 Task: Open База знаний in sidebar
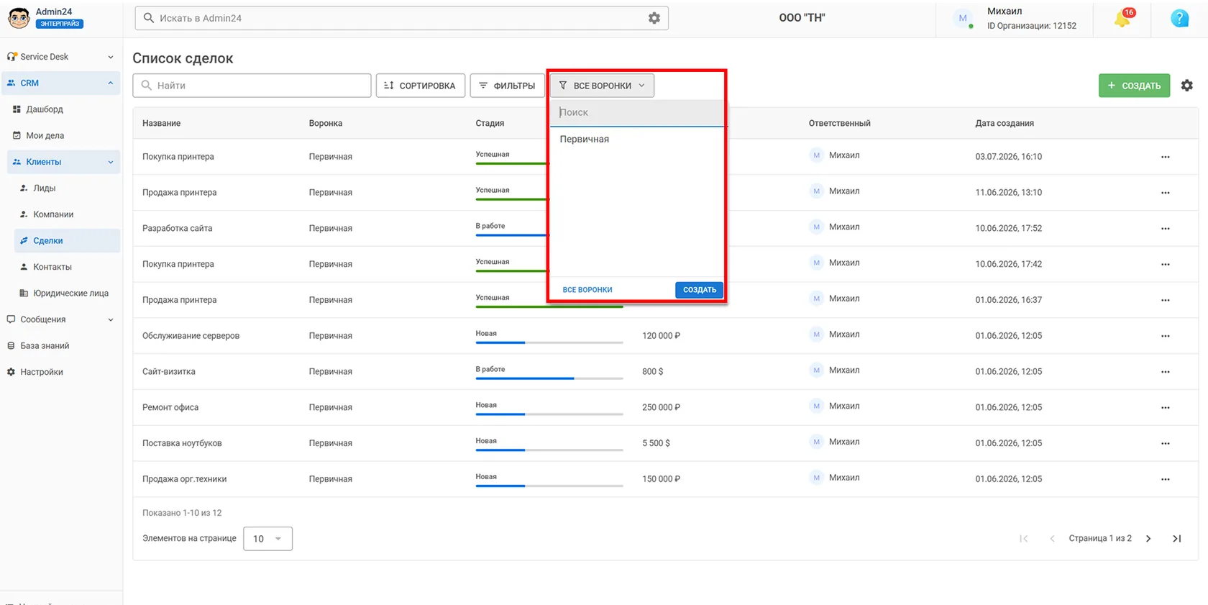(61, 345)
